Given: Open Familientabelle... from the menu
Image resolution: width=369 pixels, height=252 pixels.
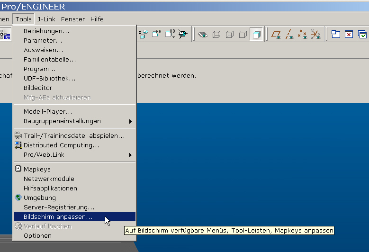Looking at the screenshot, I should pyautogui.click(x=74, y=60).
